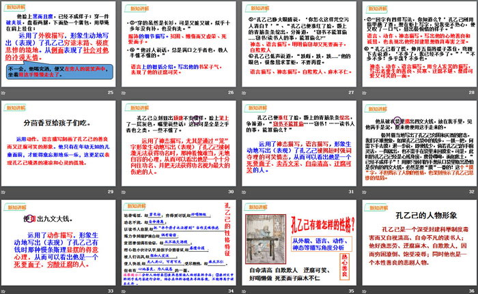478x294 pixels.
Task: Click slide number label "25"
Action: click(111, 92)
